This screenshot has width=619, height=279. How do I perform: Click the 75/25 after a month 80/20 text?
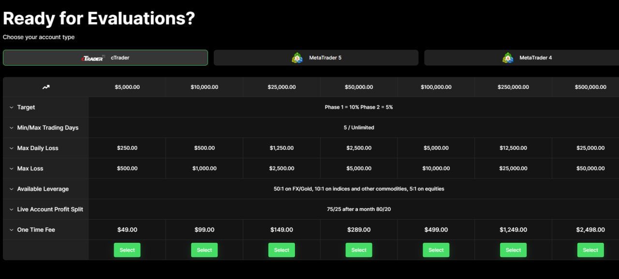[359, 209]
